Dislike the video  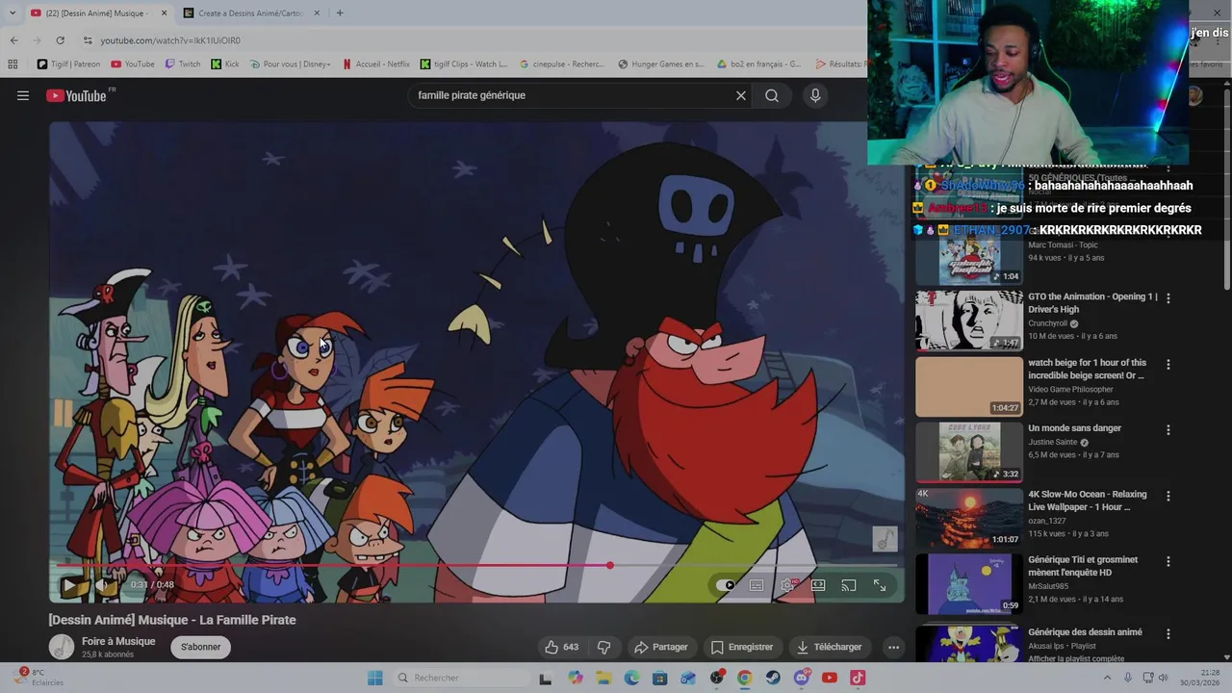pyautogui.click(x=604, y=647)
